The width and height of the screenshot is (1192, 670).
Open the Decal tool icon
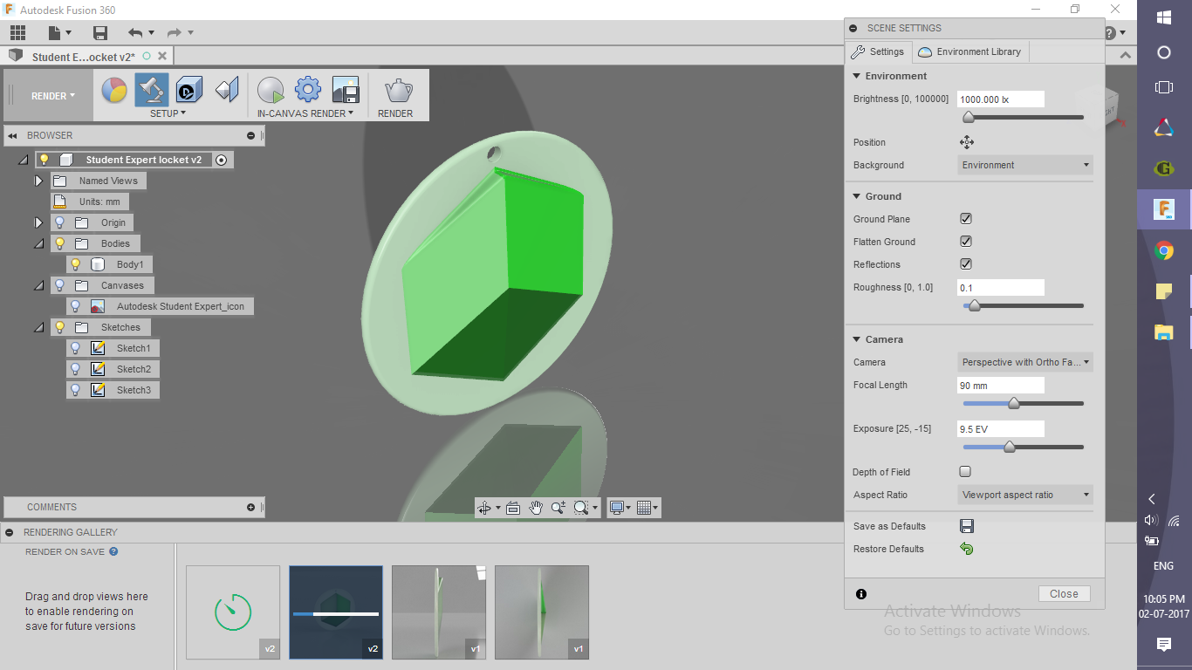tap(189, 90)
